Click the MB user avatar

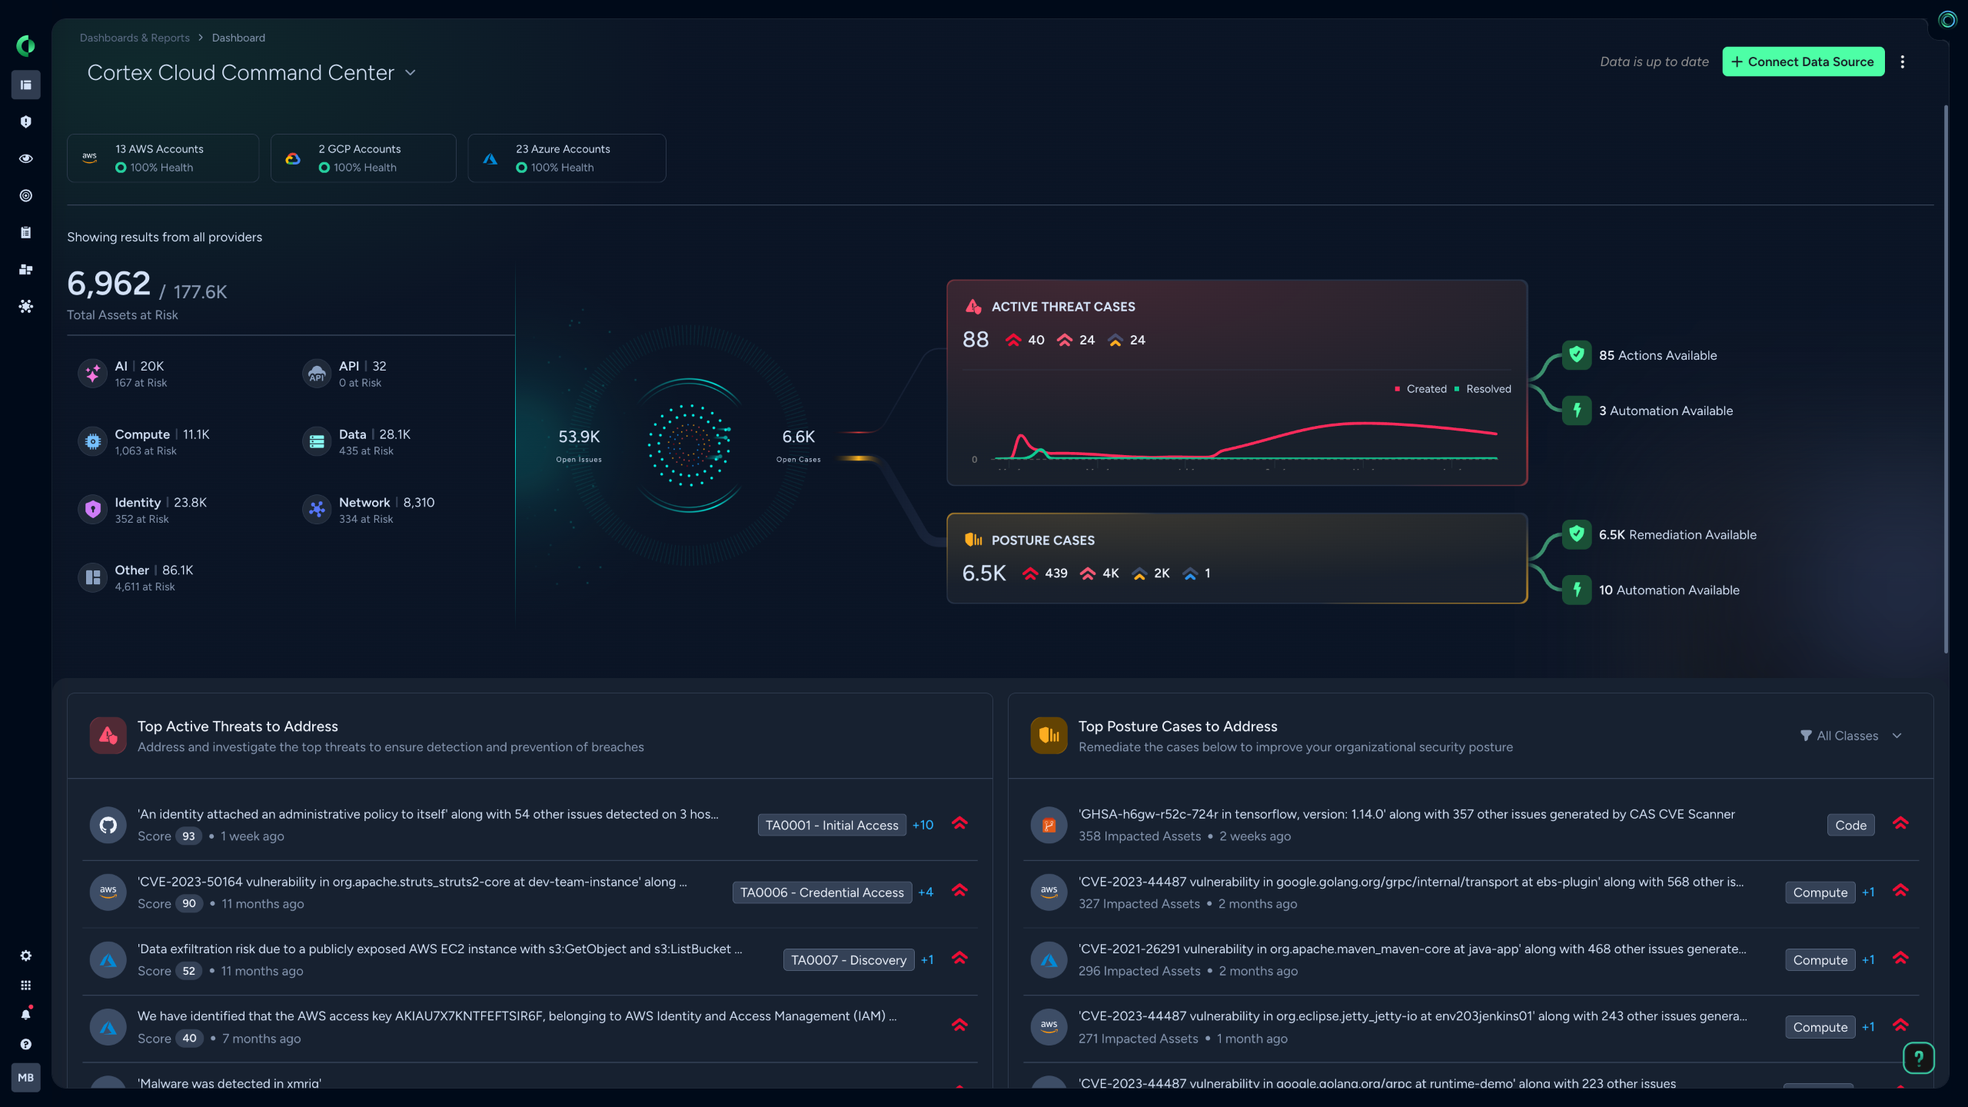pos(25,1078)
